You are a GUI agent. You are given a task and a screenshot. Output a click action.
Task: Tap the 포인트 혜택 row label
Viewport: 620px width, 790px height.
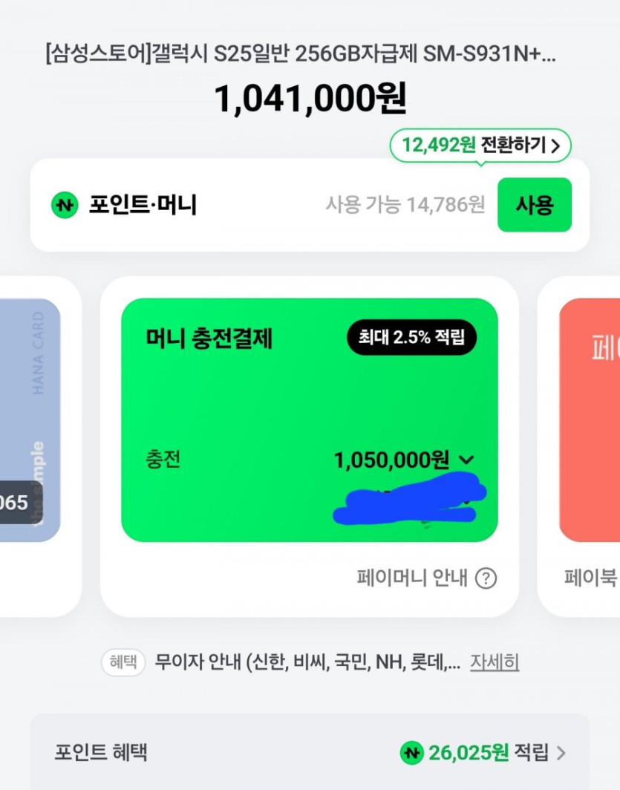pyautogui.click(x=101, y=753)
